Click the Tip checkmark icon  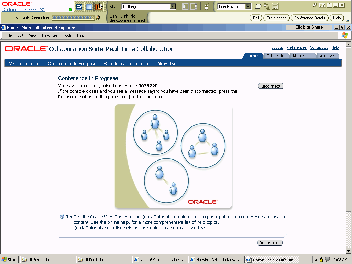tap(62, 217)
